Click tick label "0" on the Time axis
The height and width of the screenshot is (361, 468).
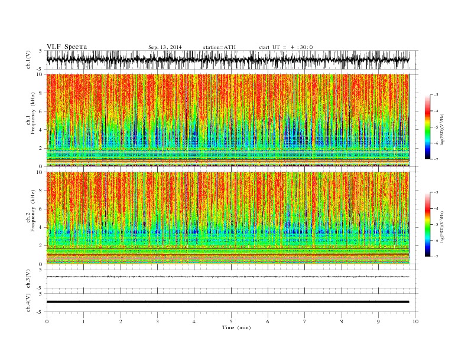(47, 321)
